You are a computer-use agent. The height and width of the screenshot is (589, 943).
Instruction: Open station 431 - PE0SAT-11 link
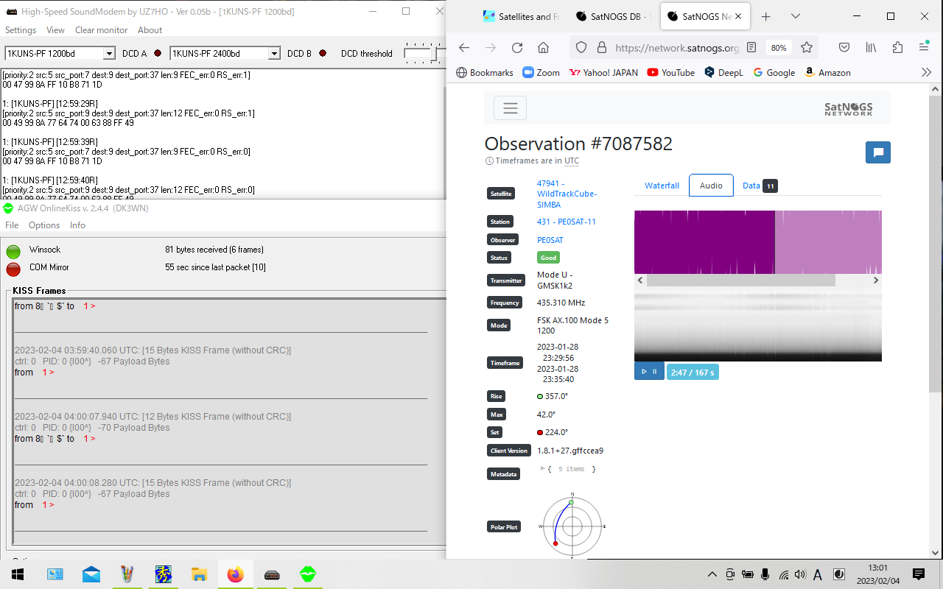pyautogui.click(x=567, y=222)
